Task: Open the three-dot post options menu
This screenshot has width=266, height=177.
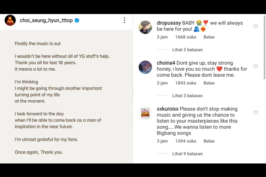Action: point(124,21)
